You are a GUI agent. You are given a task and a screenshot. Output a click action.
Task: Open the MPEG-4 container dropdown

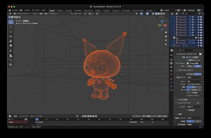[x=194, y=107]
